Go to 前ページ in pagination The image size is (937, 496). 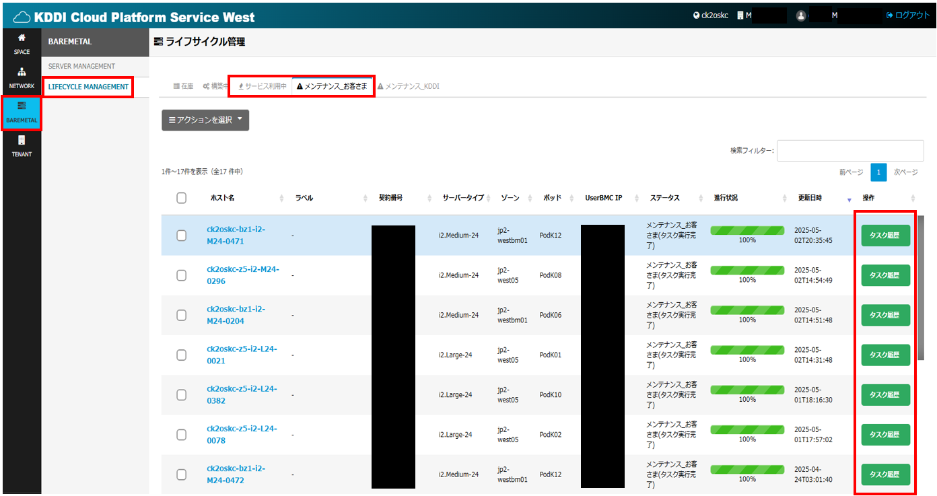[851, 172]
